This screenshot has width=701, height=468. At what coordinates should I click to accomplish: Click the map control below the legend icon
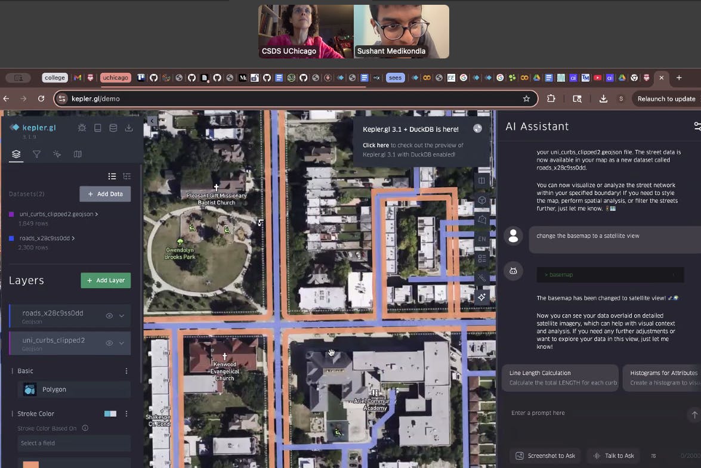pyautogui.click(x=481, y=278)
